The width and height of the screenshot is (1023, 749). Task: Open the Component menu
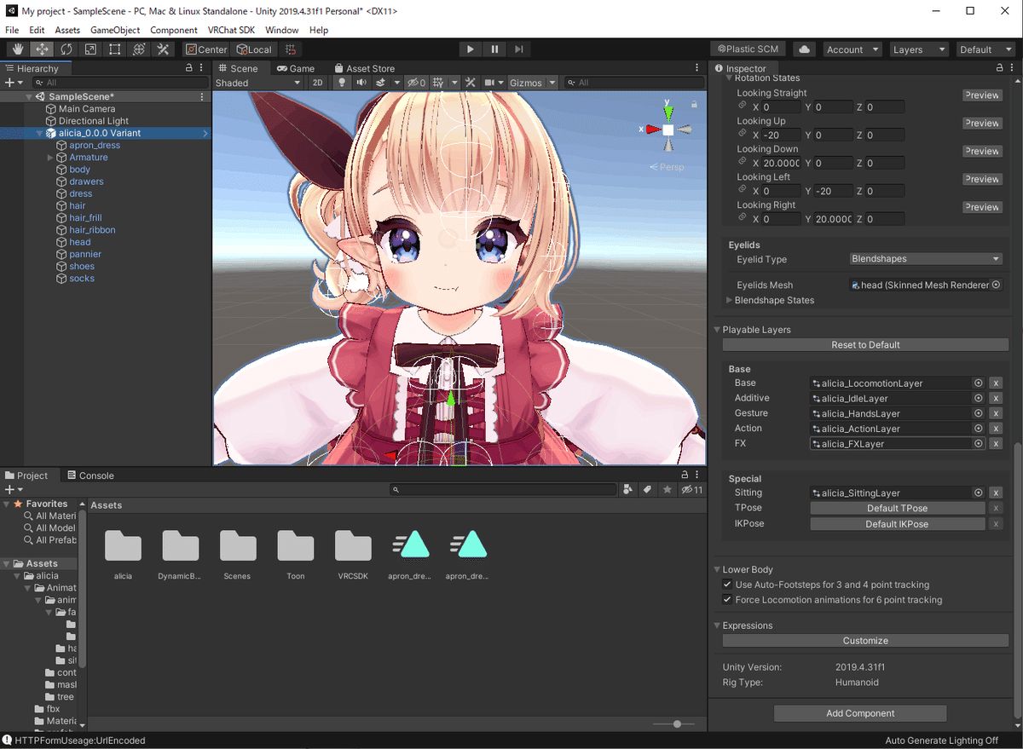[174, 30]
